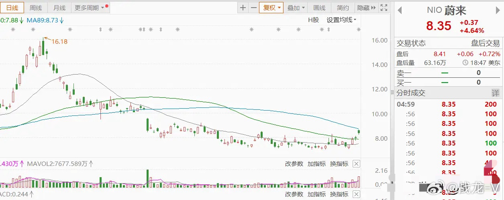Click the latest green candlestick

click(x=359, y=131)
